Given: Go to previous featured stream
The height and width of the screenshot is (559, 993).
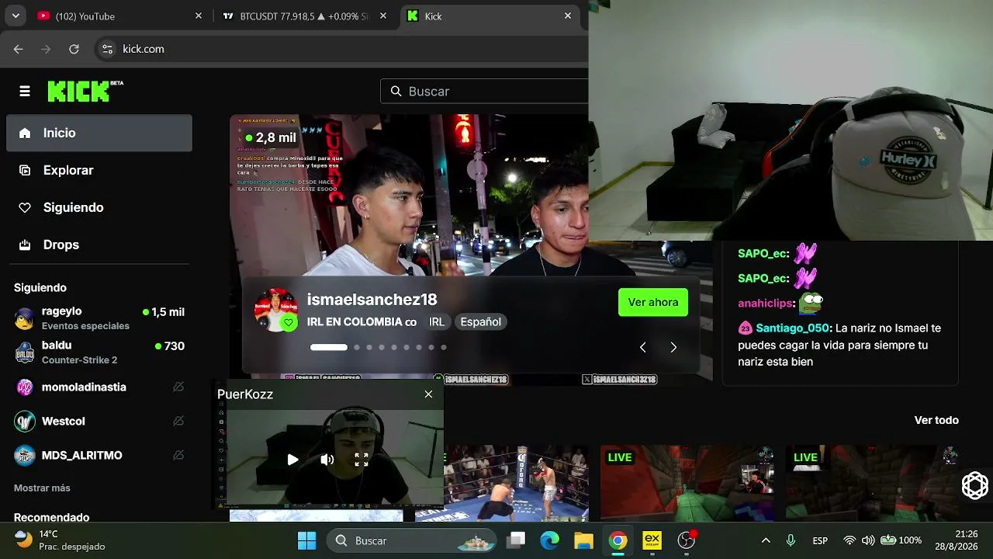Looking at the screenshot, I should click(642, 347).
